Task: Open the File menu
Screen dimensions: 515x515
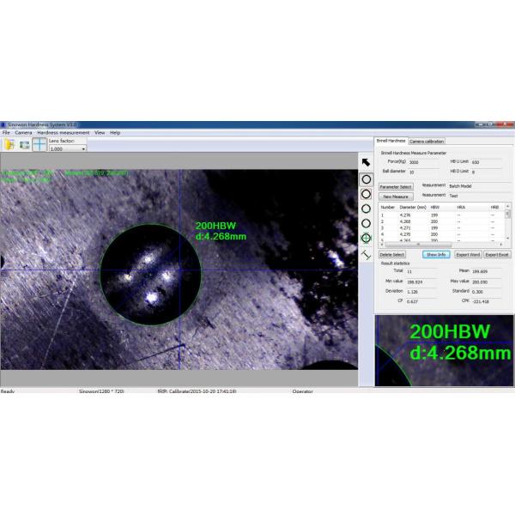Action: (x=6, y=133)
